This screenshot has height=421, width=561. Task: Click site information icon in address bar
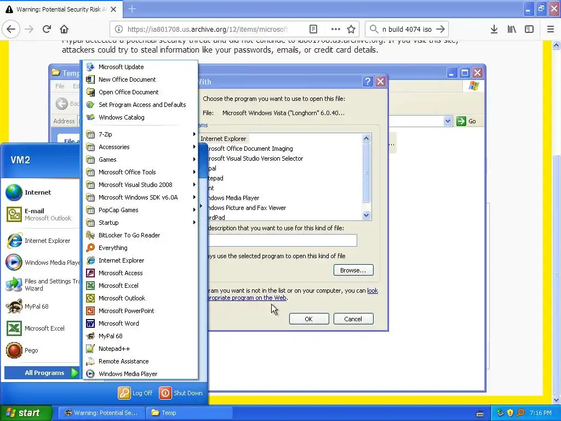119,30
